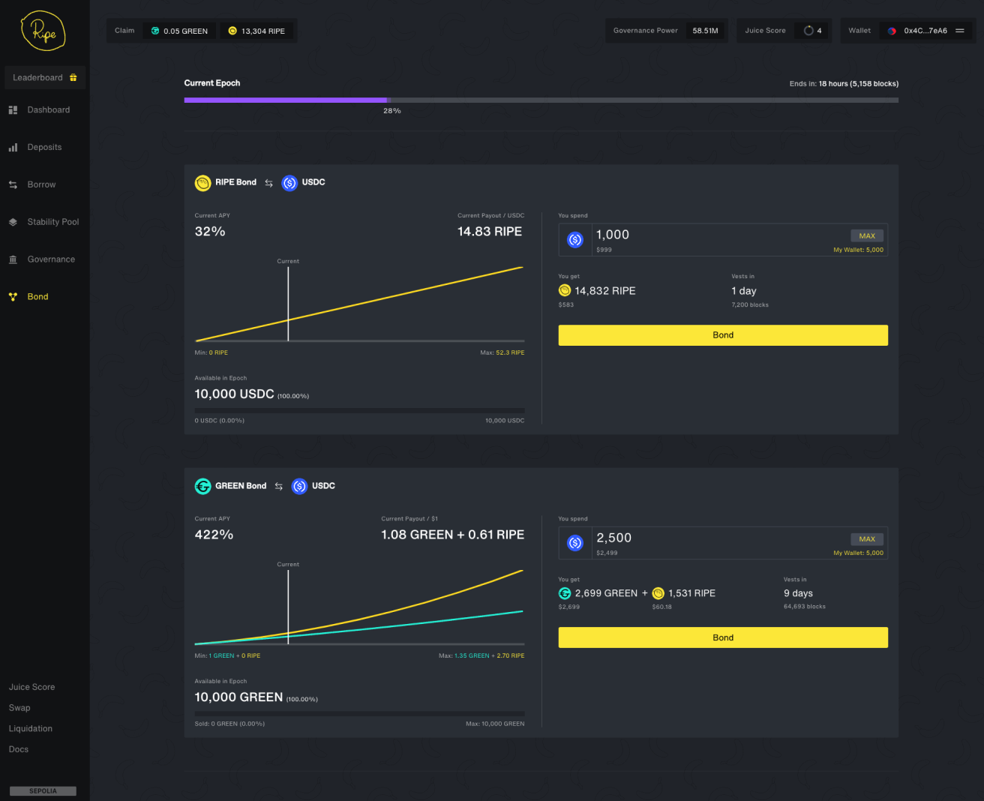
Task: Click the 1 day vesting value
Action: [744, 291]
